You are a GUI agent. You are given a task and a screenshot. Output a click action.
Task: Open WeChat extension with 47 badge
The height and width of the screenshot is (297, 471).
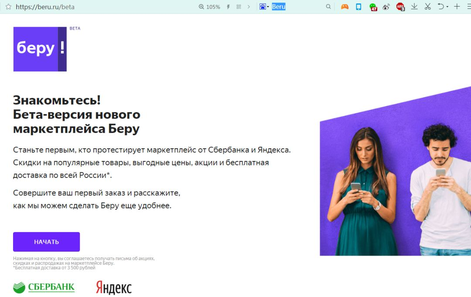[373, 7]
